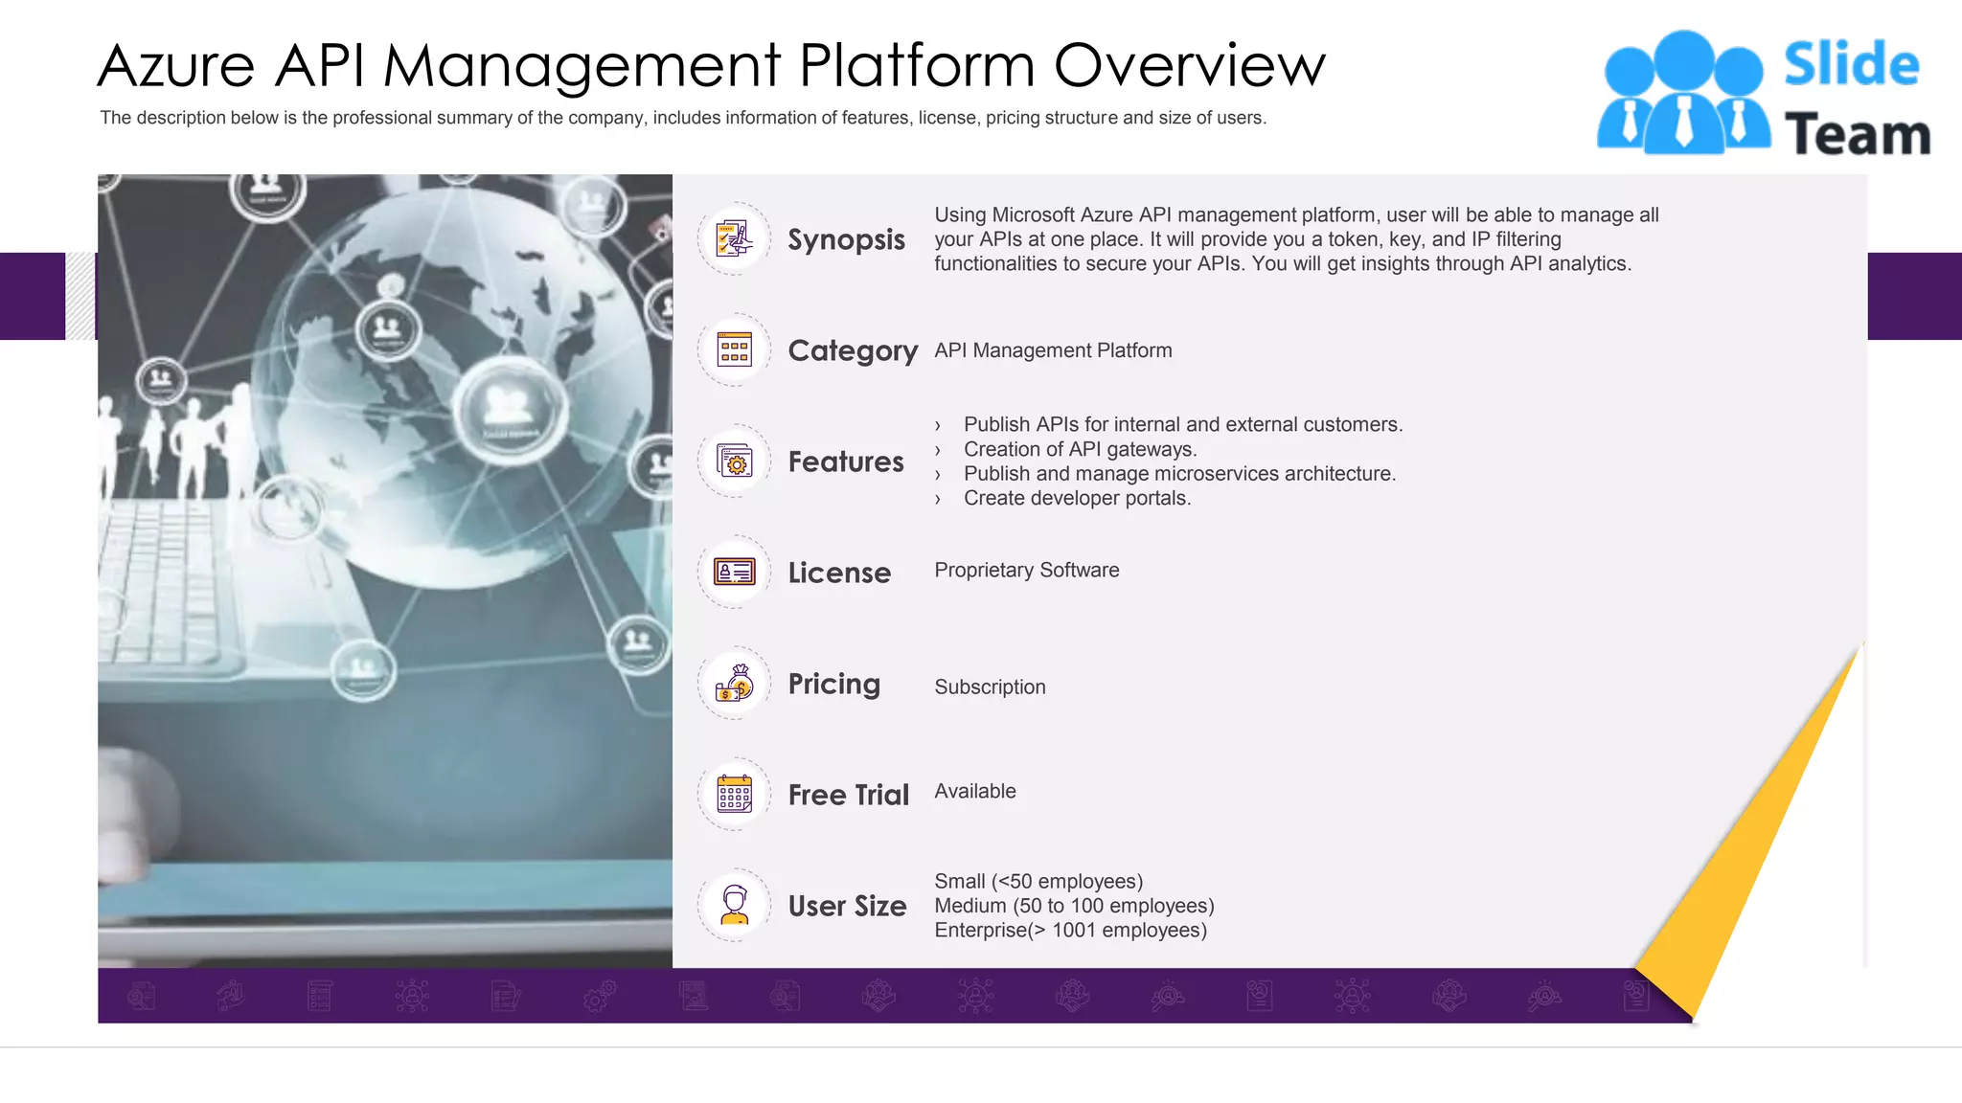Click the 'Subscription' pricing text

click(x=990, y=687)
